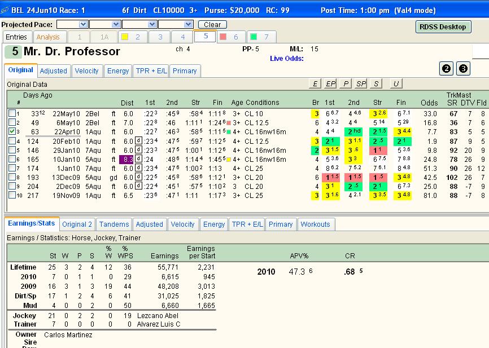Select horse tab 6 with red marker

230,37
